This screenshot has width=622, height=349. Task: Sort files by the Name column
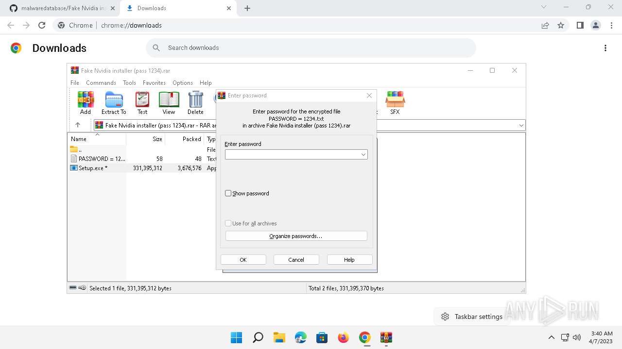point(97,139)
